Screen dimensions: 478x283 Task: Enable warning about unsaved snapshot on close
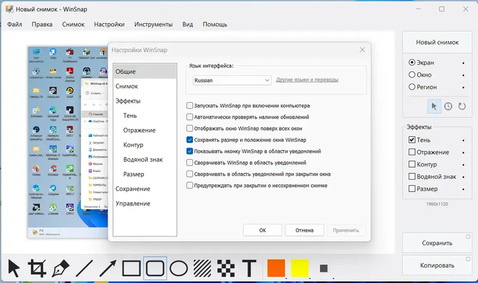click(x=189, y=186)
